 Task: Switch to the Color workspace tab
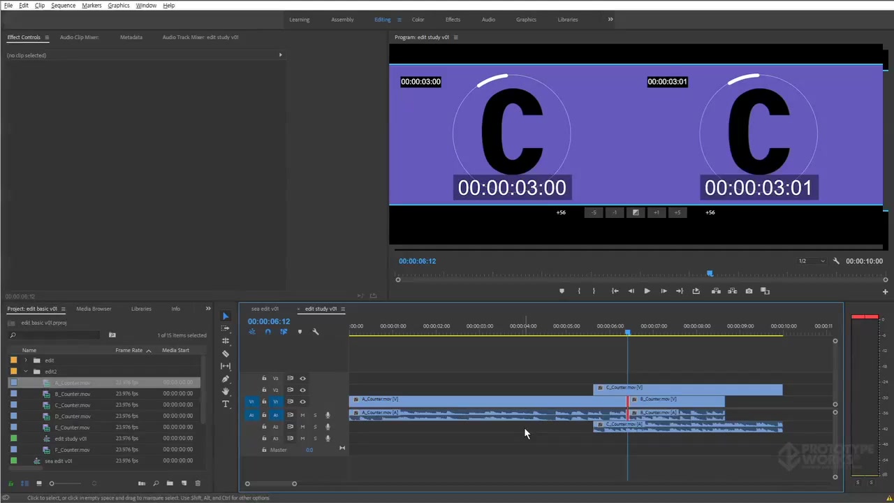[418, 20]
